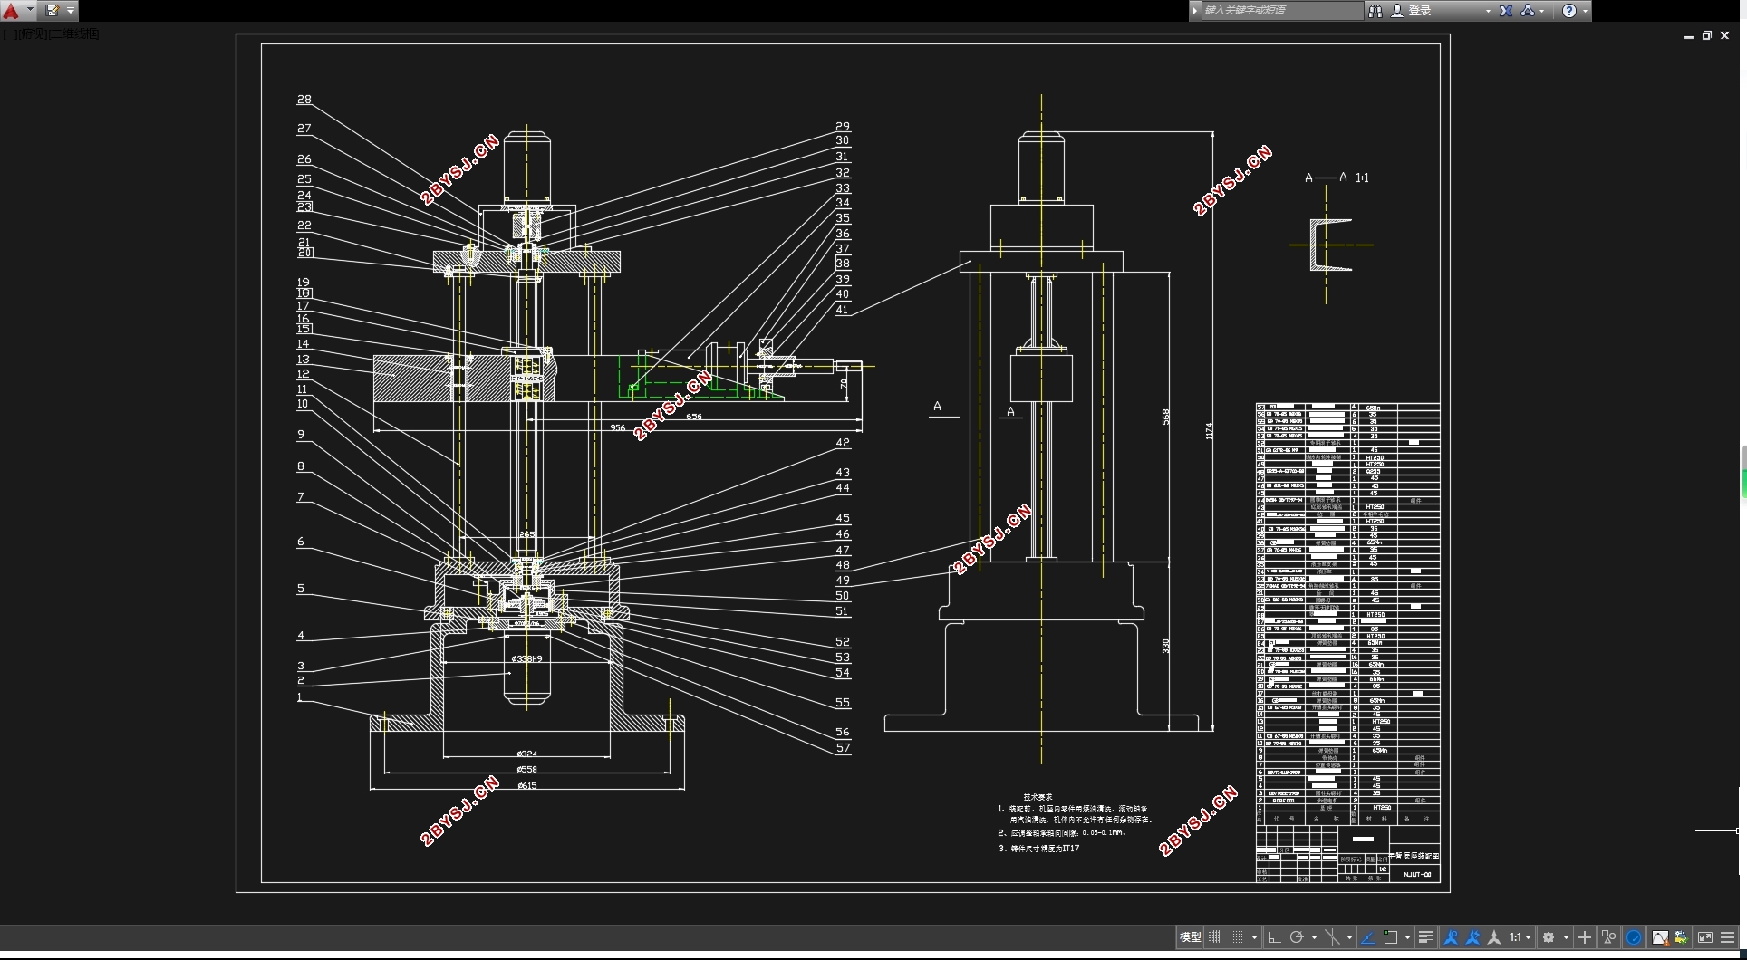Open the help question mark icon
This screenshot has width=1747, height=960.
1569,11
